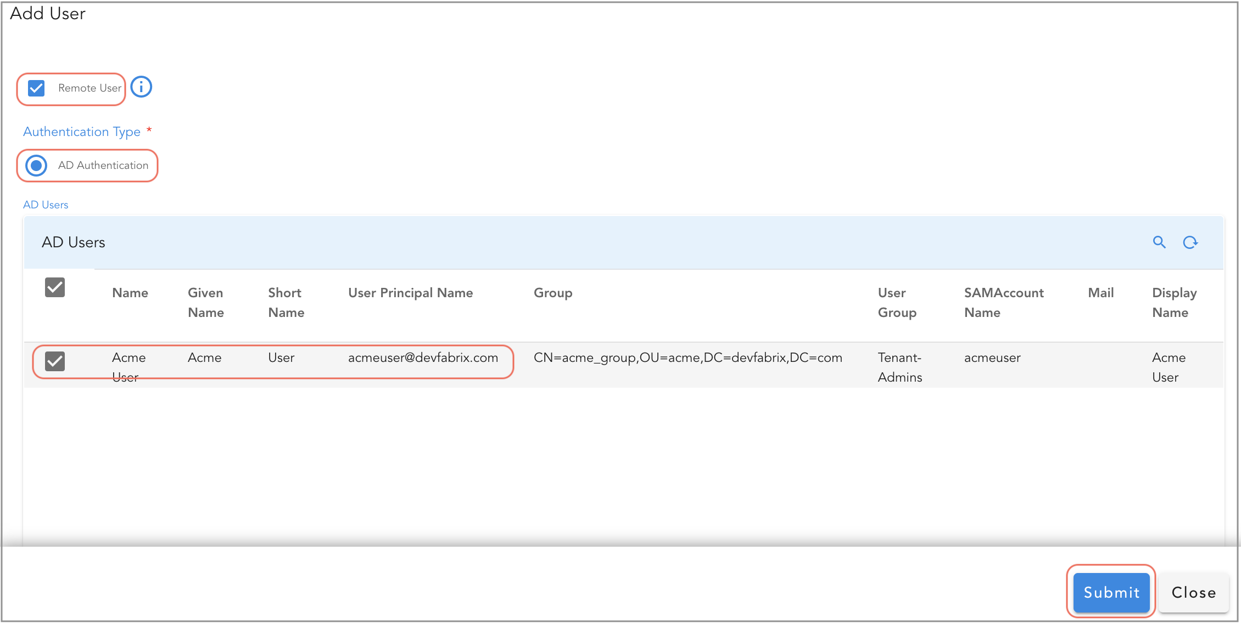Submit the Add User form
The width and height of the screenshot is (1241, 624).
pos(1111,592)
